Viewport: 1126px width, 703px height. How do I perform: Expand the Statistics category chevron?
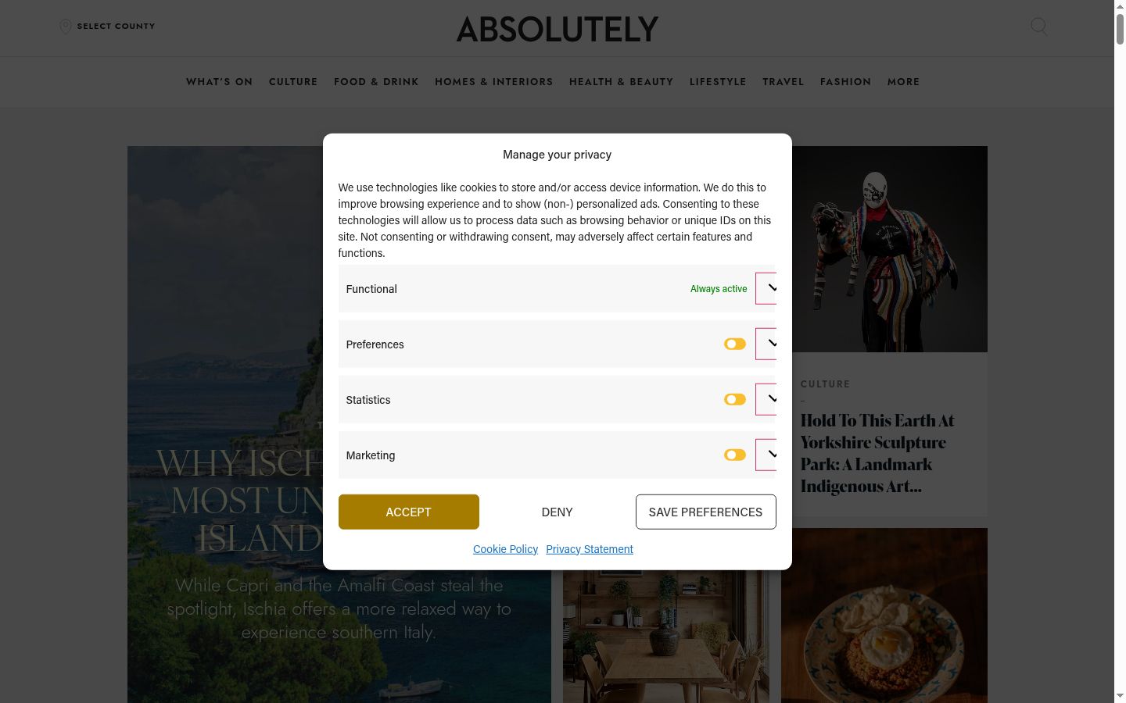(766, 400)
